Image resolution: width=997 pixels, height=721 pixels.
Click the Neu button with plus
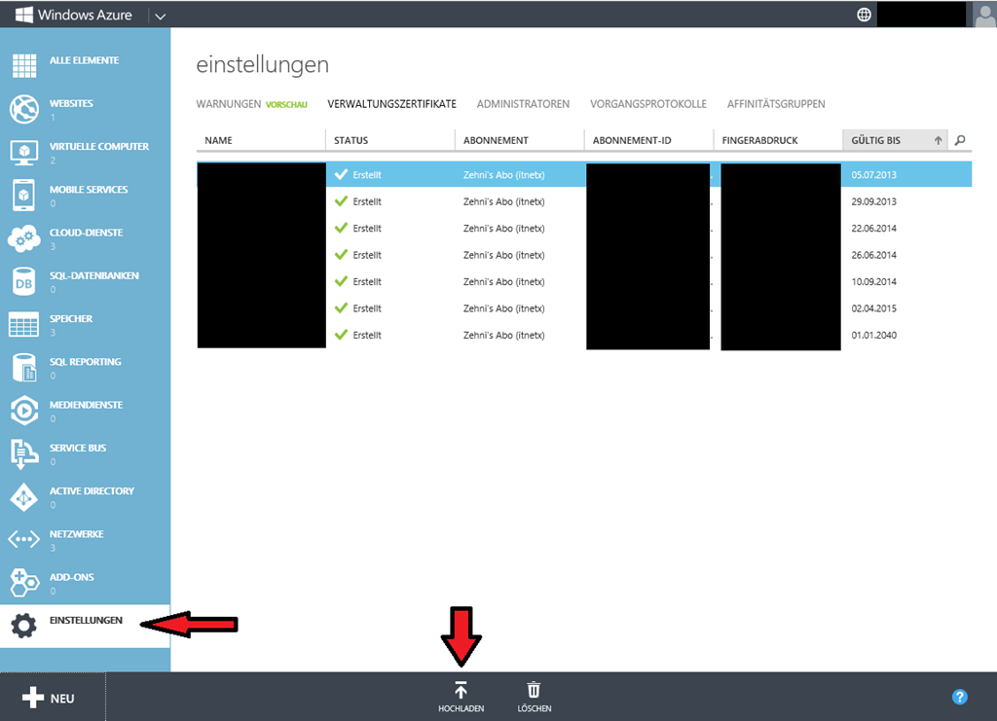pos(49,698)
